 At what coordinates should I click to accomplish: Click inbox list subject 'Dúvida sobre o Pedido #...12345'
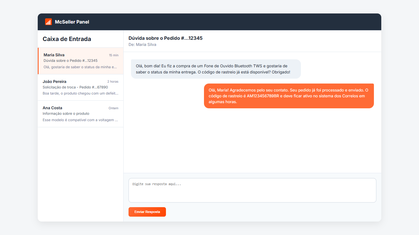point(71,61)
